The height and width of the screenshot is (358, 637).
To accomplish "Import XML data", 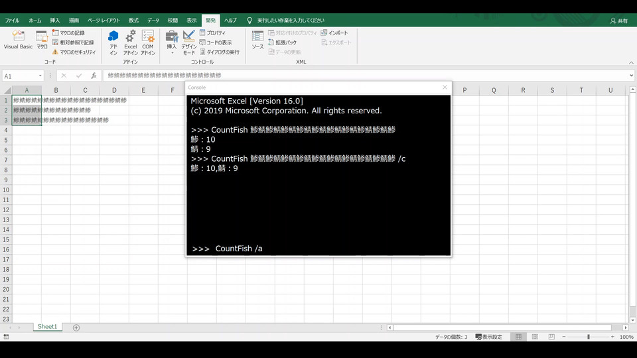I will point(334,33).
